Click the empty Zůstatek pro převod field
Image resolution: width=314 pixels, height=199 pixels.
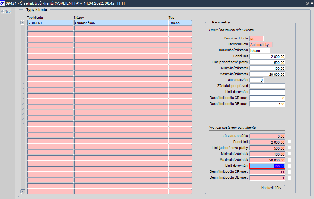pos(267,86)
